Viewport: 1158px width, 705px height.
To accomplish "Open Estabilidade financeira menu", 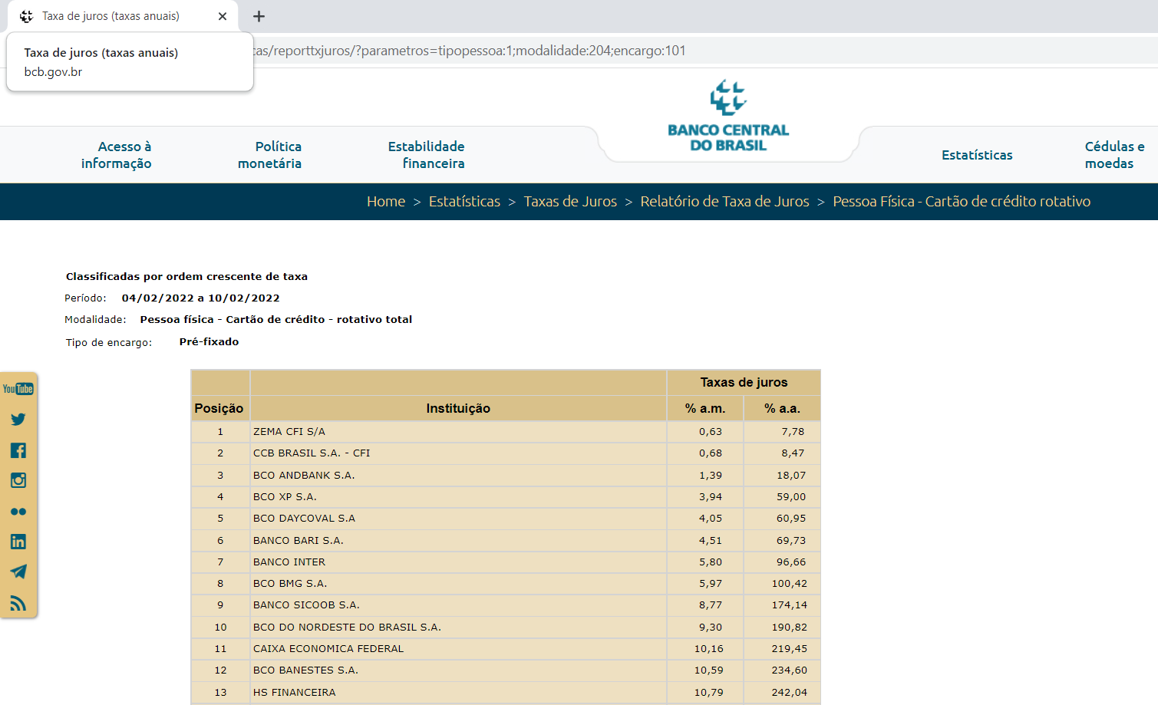I will 426,155.
